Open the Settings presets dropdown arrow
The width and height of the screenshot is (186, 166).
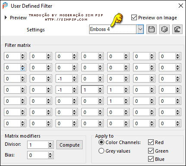140,29
